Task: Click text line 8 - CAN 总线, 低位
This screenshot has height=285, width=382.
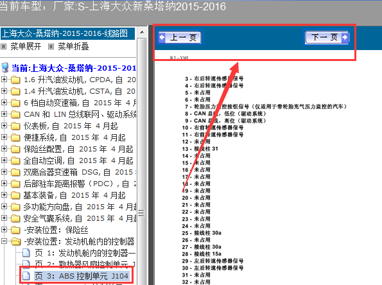Action: pos(225,114)
